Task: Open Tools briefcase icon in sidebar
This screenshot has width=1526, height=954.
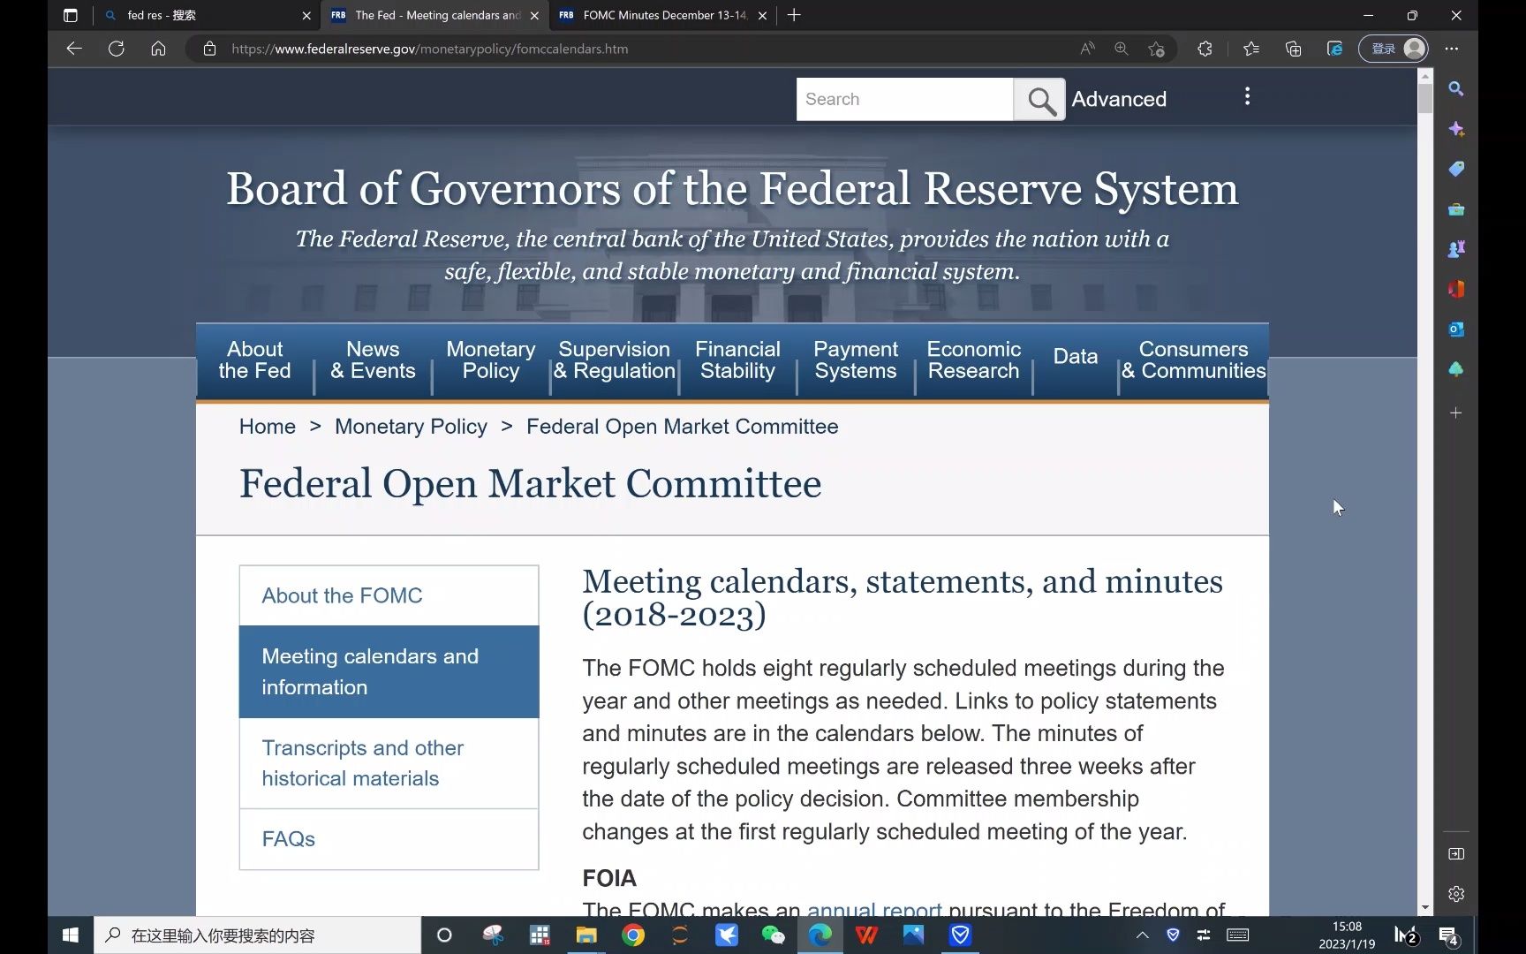Action: point(1456,209)
